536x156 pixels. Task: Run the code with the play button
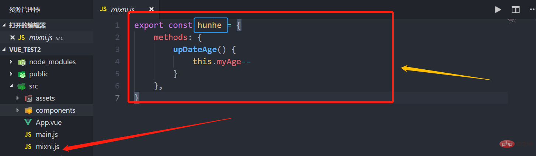pyautogui.click(x=498, y=10)
